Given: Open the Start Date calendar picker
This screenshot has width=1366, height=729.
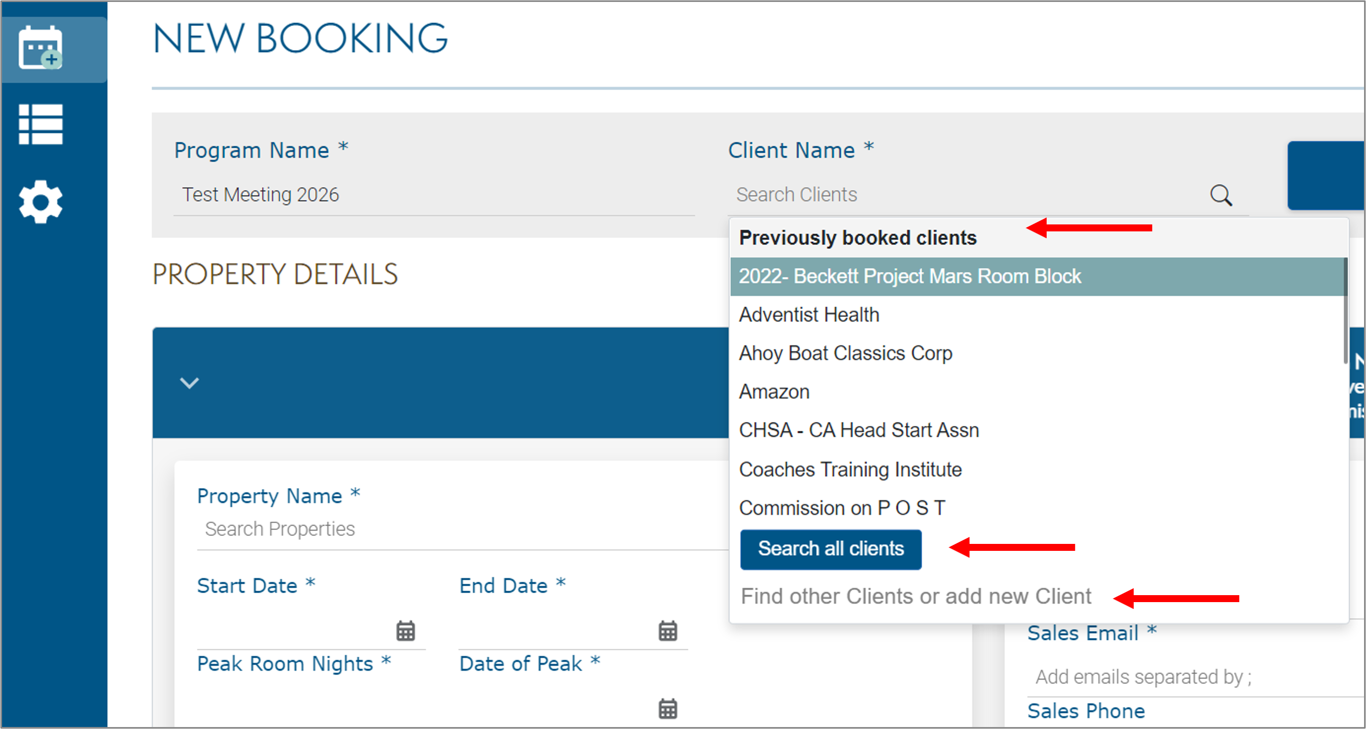Looking at the screenshot, I should pyautogui.click(x=404, y=631).
